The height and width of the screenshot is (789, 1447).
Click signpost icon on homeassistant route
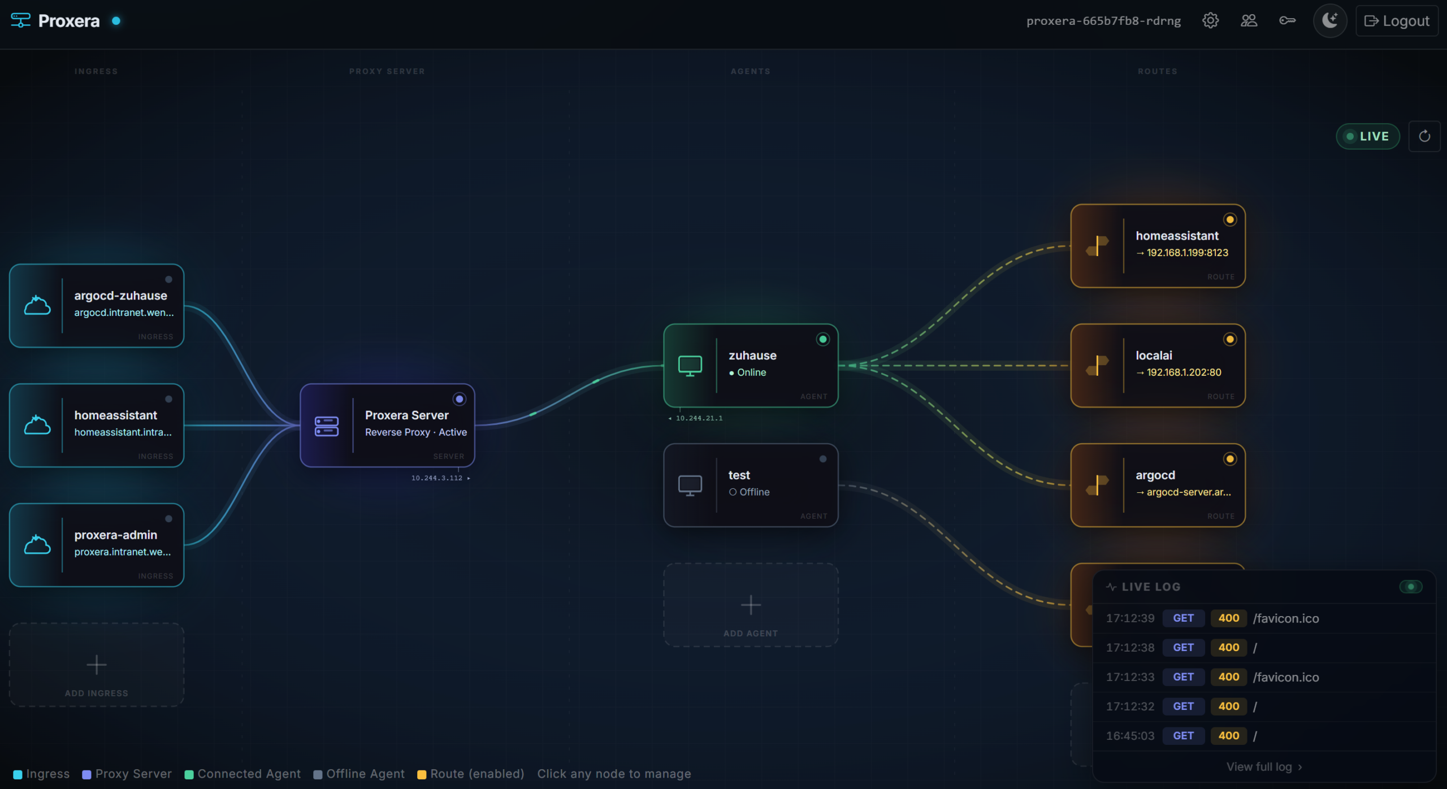1097,246
